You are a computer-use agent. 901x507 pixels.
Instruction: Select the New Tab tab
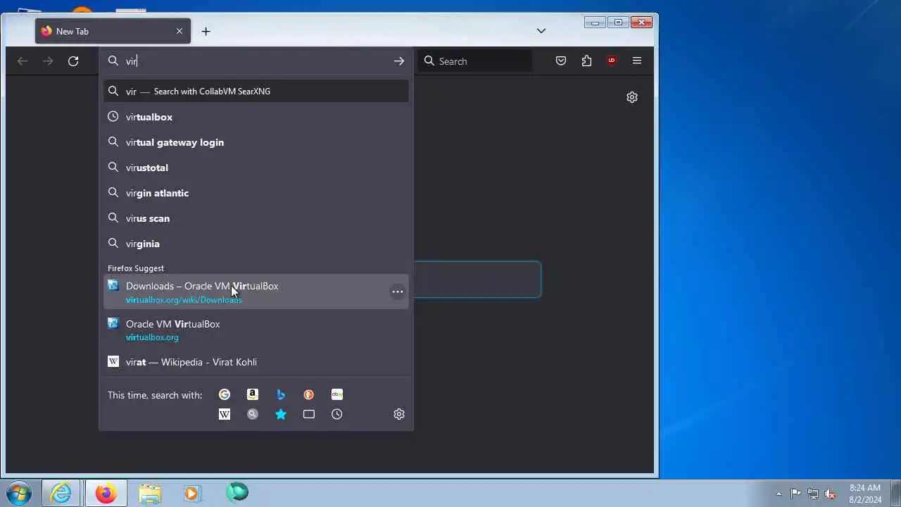click(x=113, y=31)
